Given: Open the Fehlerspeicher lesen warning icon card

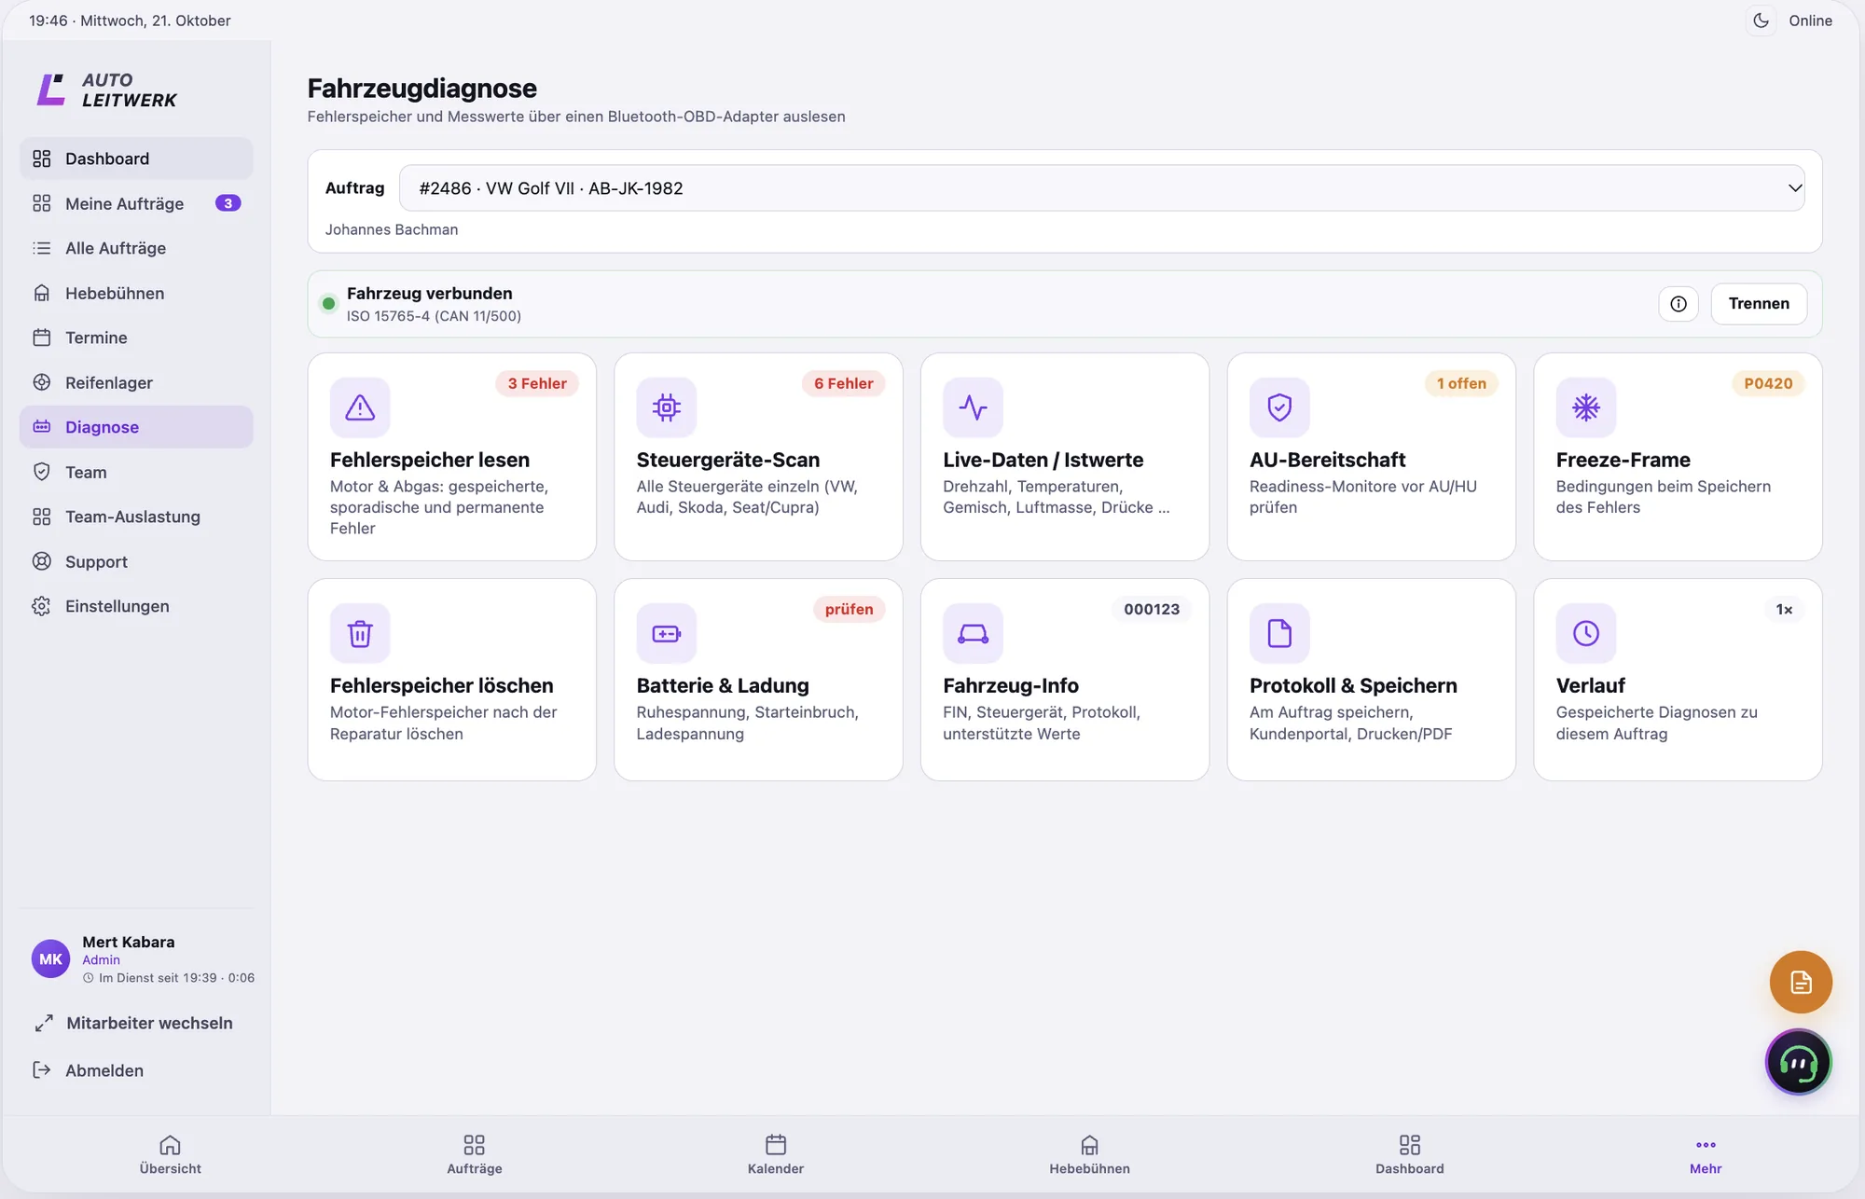Looking at the screenshot, I should 360,407.
